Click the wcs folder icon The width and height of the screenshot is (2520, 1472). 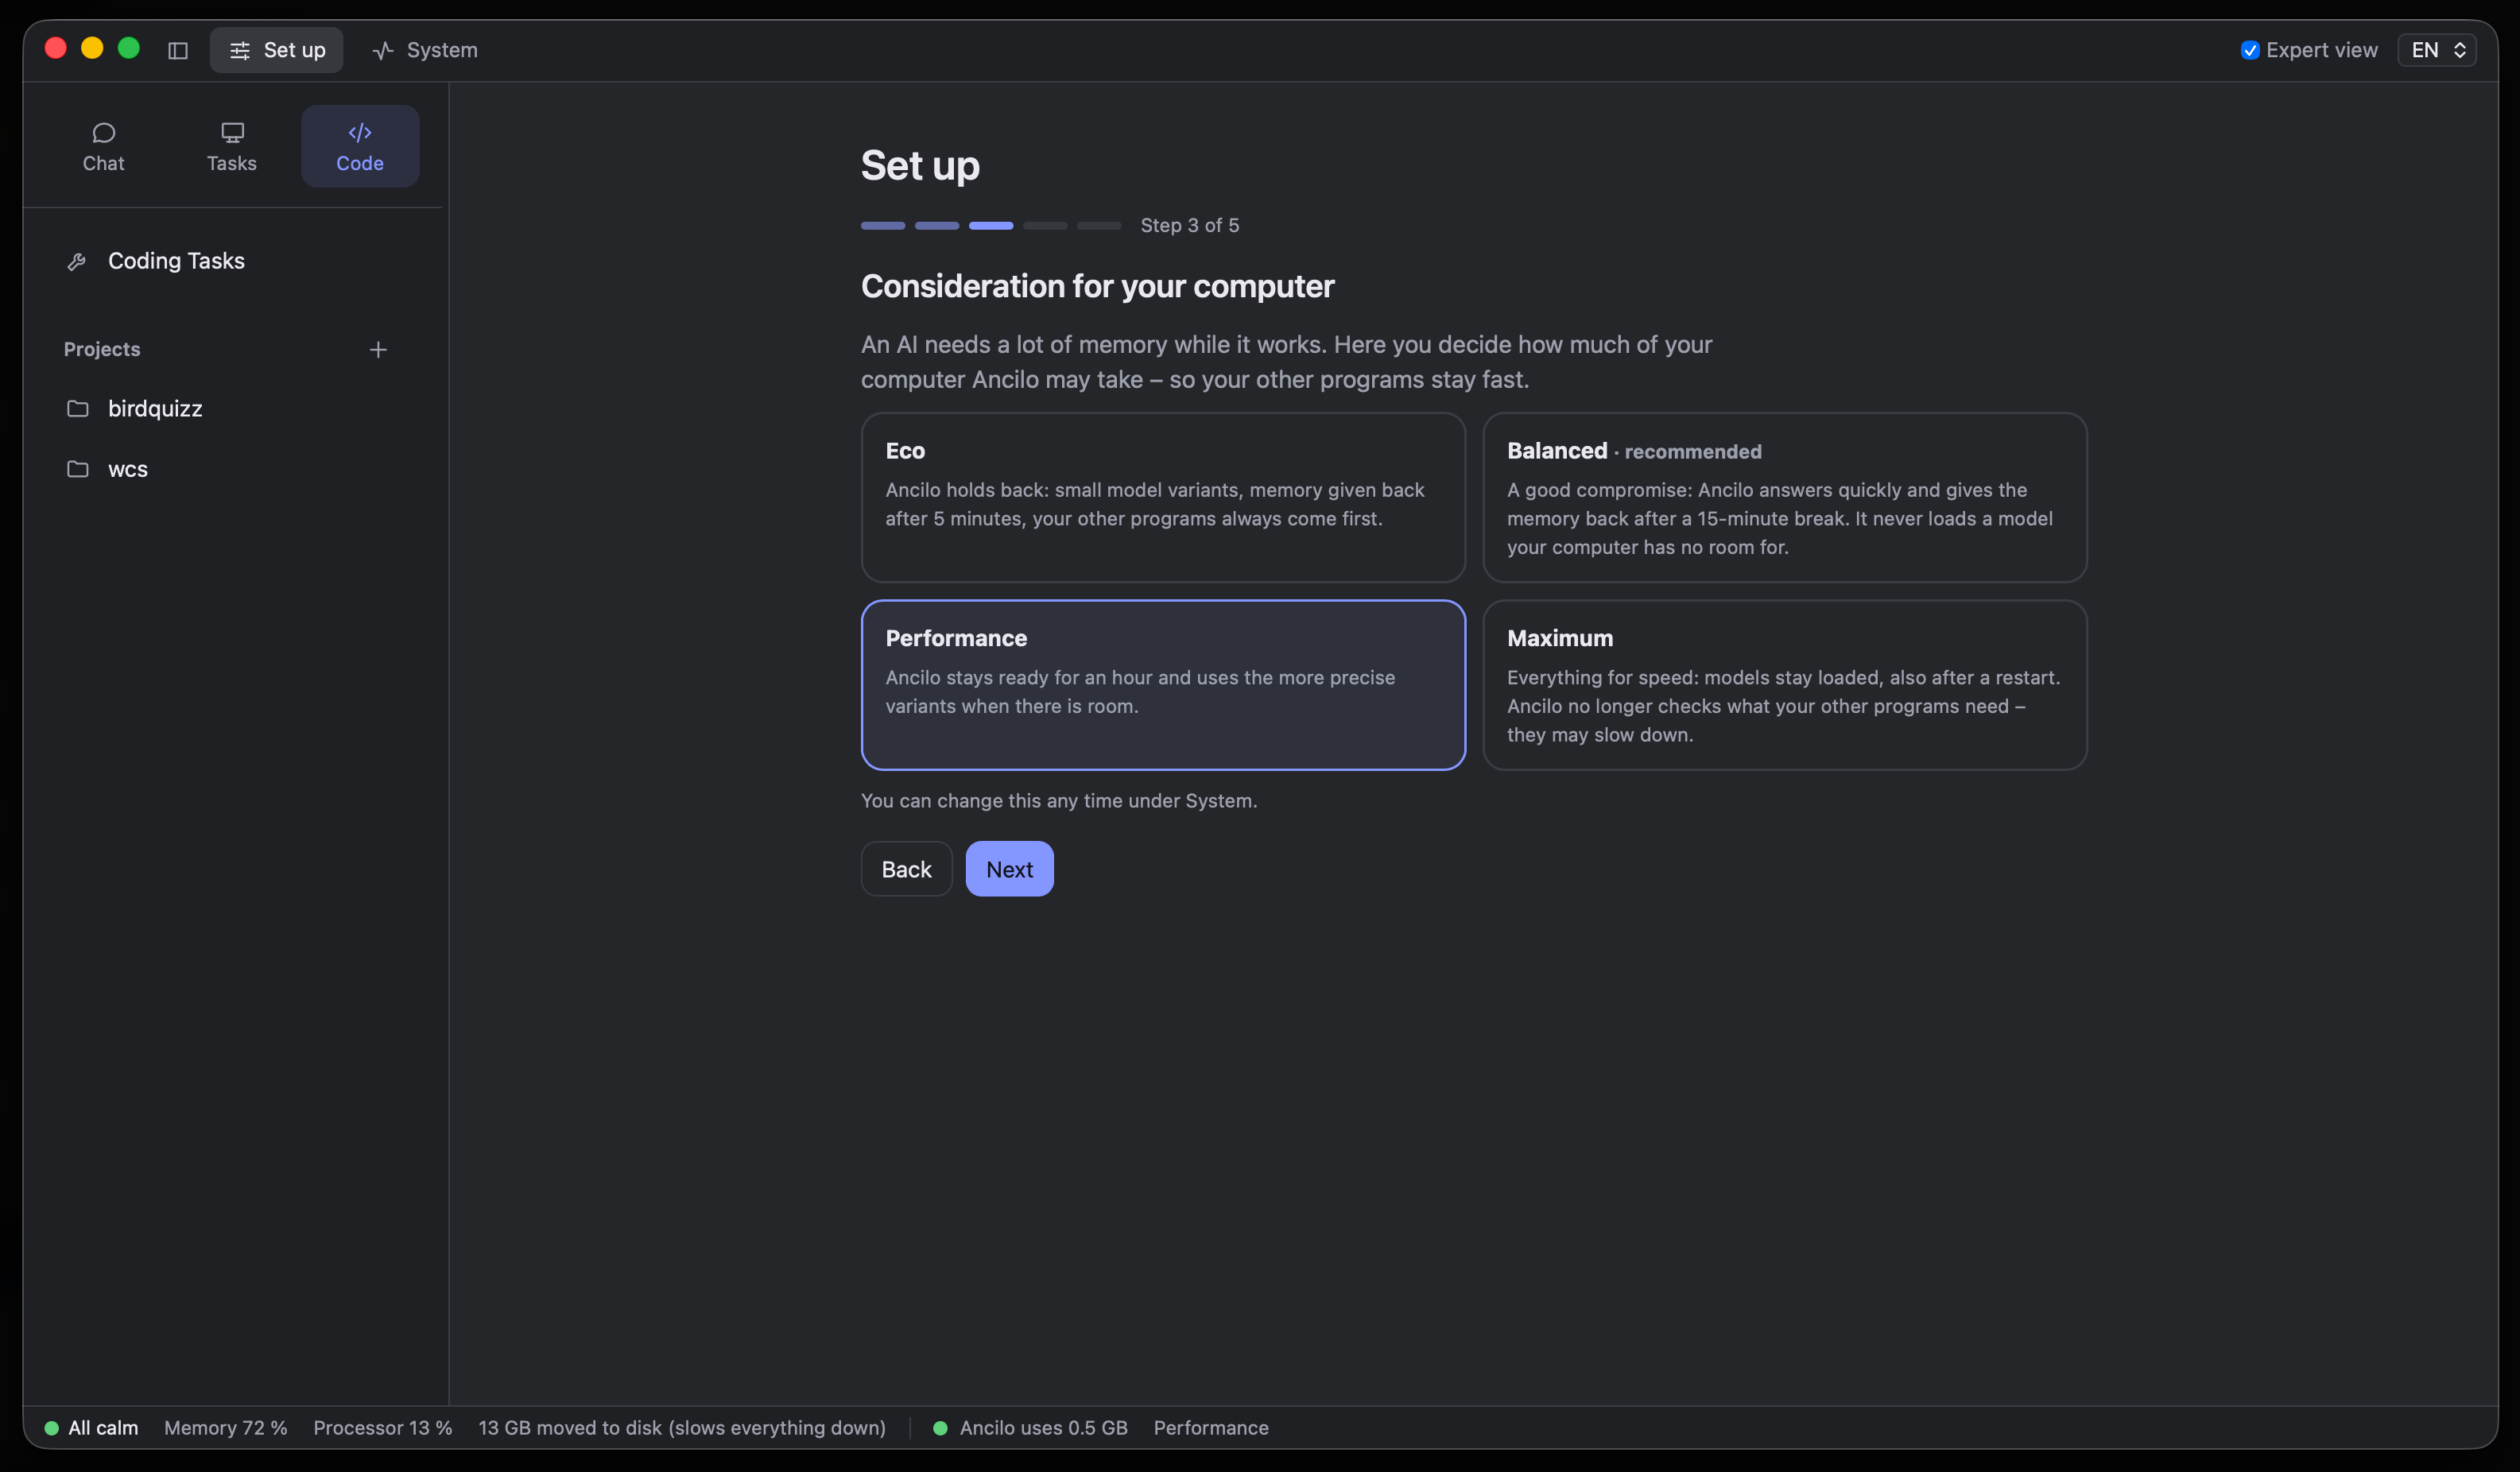(x=77, y=469)
